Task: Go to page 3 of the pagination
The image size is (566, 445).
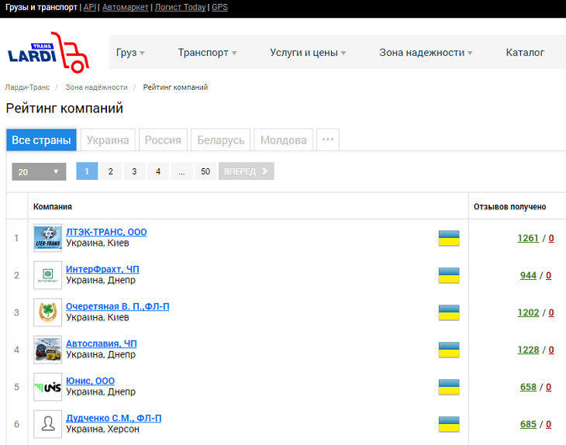Action: [x=134, y=171]
